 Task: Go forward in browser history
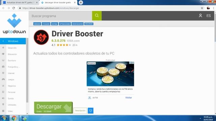(x=8, y=8)
